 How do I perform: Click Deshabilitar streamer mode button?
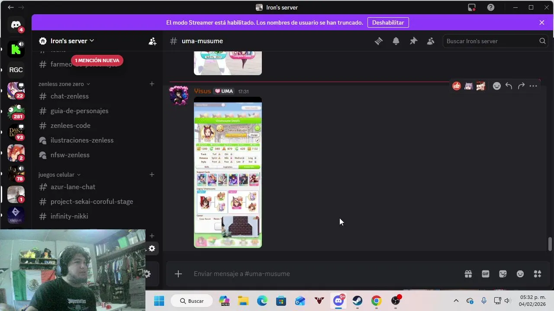coord(388,22)
